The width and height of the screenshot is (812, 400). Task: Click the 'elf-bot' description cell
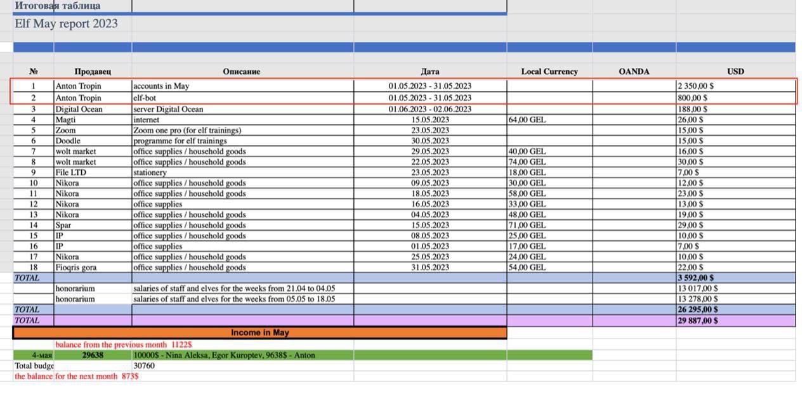(x=145, y=98)
